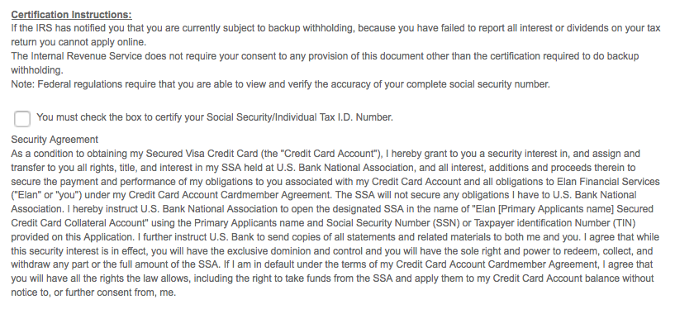The width and height of the screenshot is (675, 314).
Task: Click the 'You must check the box' label text
Action: (215, 117)
